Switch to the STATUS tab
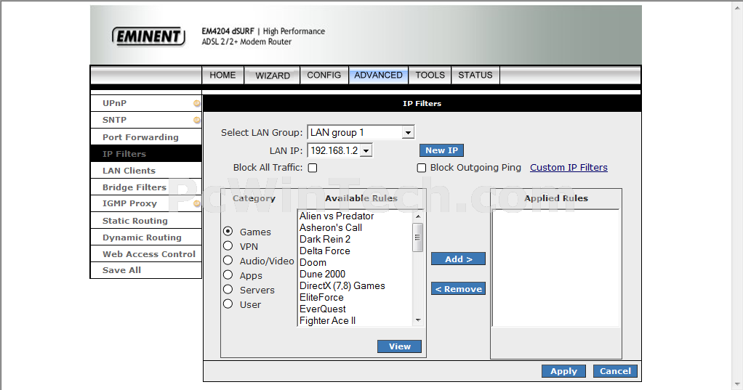This screenshot has width=743, height=390. tap(475, 76)
